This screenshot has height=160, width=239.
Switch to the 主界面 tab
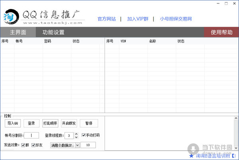point(18,32)
